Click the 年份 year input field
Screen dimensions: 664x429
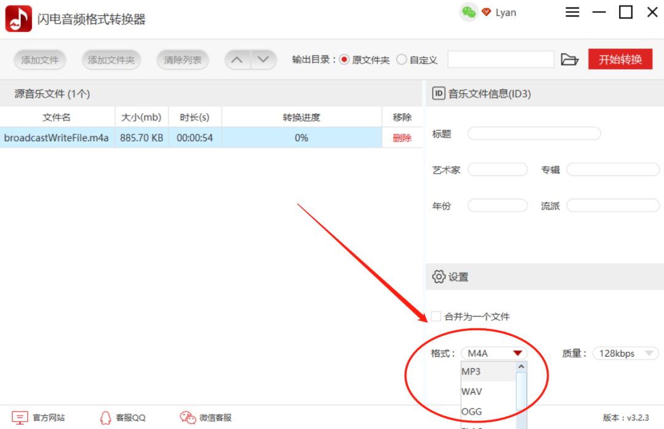point(497,206)
